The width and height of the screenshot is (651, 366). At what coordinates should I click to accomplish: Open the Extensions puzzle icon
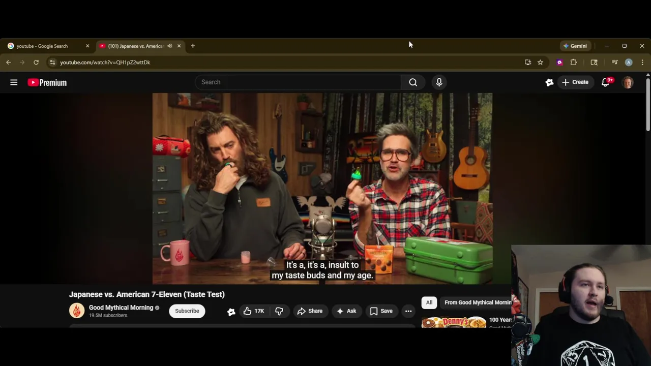click(x=574, y=62)
